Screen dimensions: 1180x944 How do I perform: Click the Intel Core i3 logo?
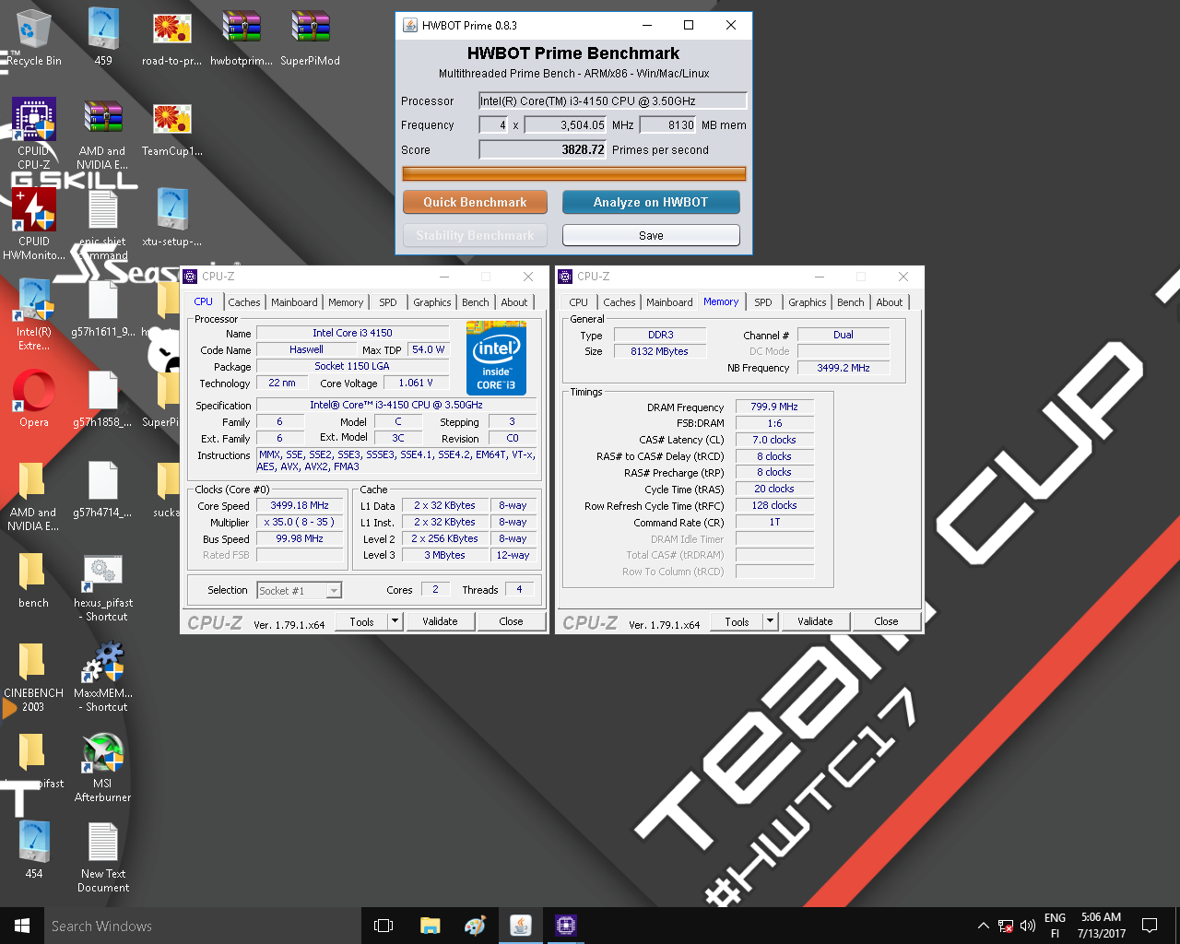coord(496,358)
